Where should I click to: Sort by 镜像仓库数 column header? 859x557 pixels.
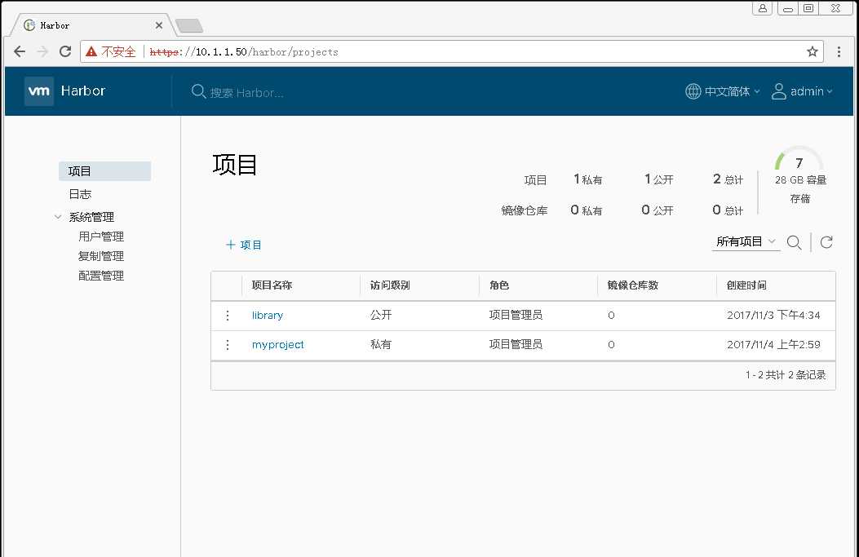pos(633,285)
